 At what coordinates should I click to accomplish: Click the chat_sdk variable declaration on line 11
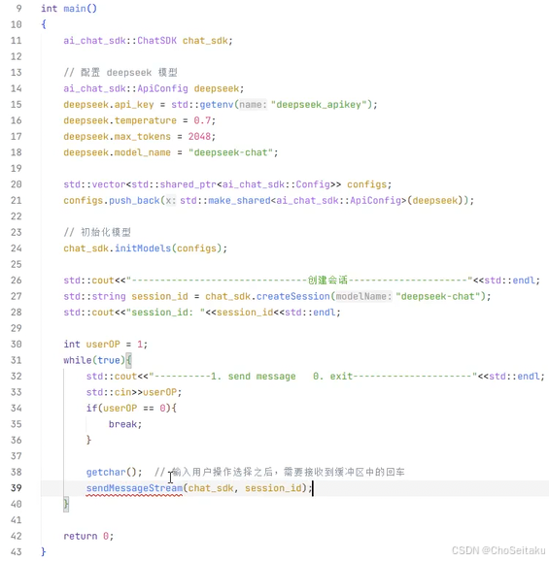tap(205, 41)
